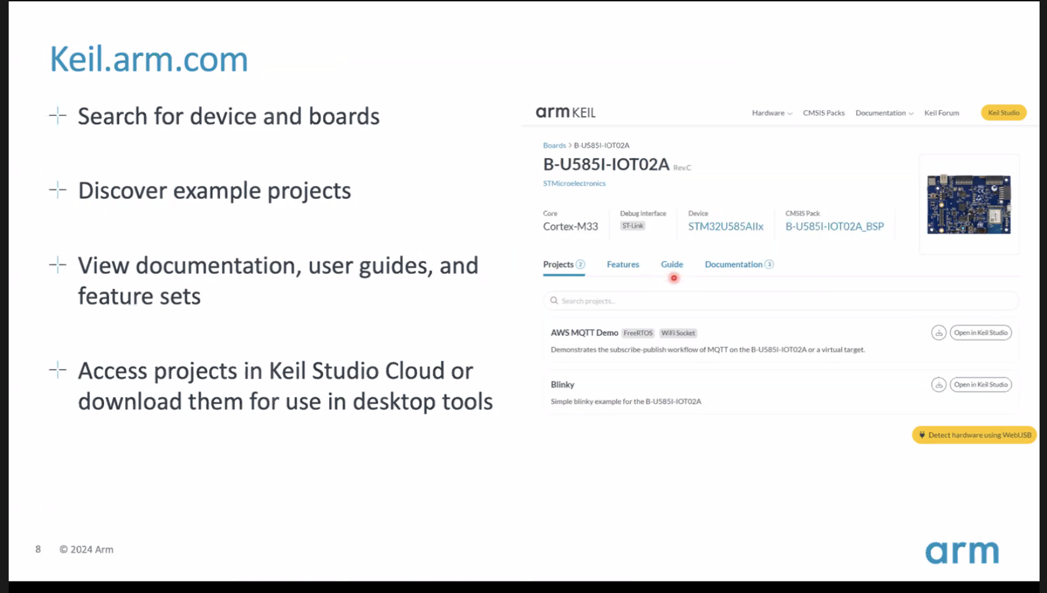Screen dimensions: 1047x593
Task: Open the B-U585I-IOT02A_BSP CMSIS Pack link
Action: [834, 227]
